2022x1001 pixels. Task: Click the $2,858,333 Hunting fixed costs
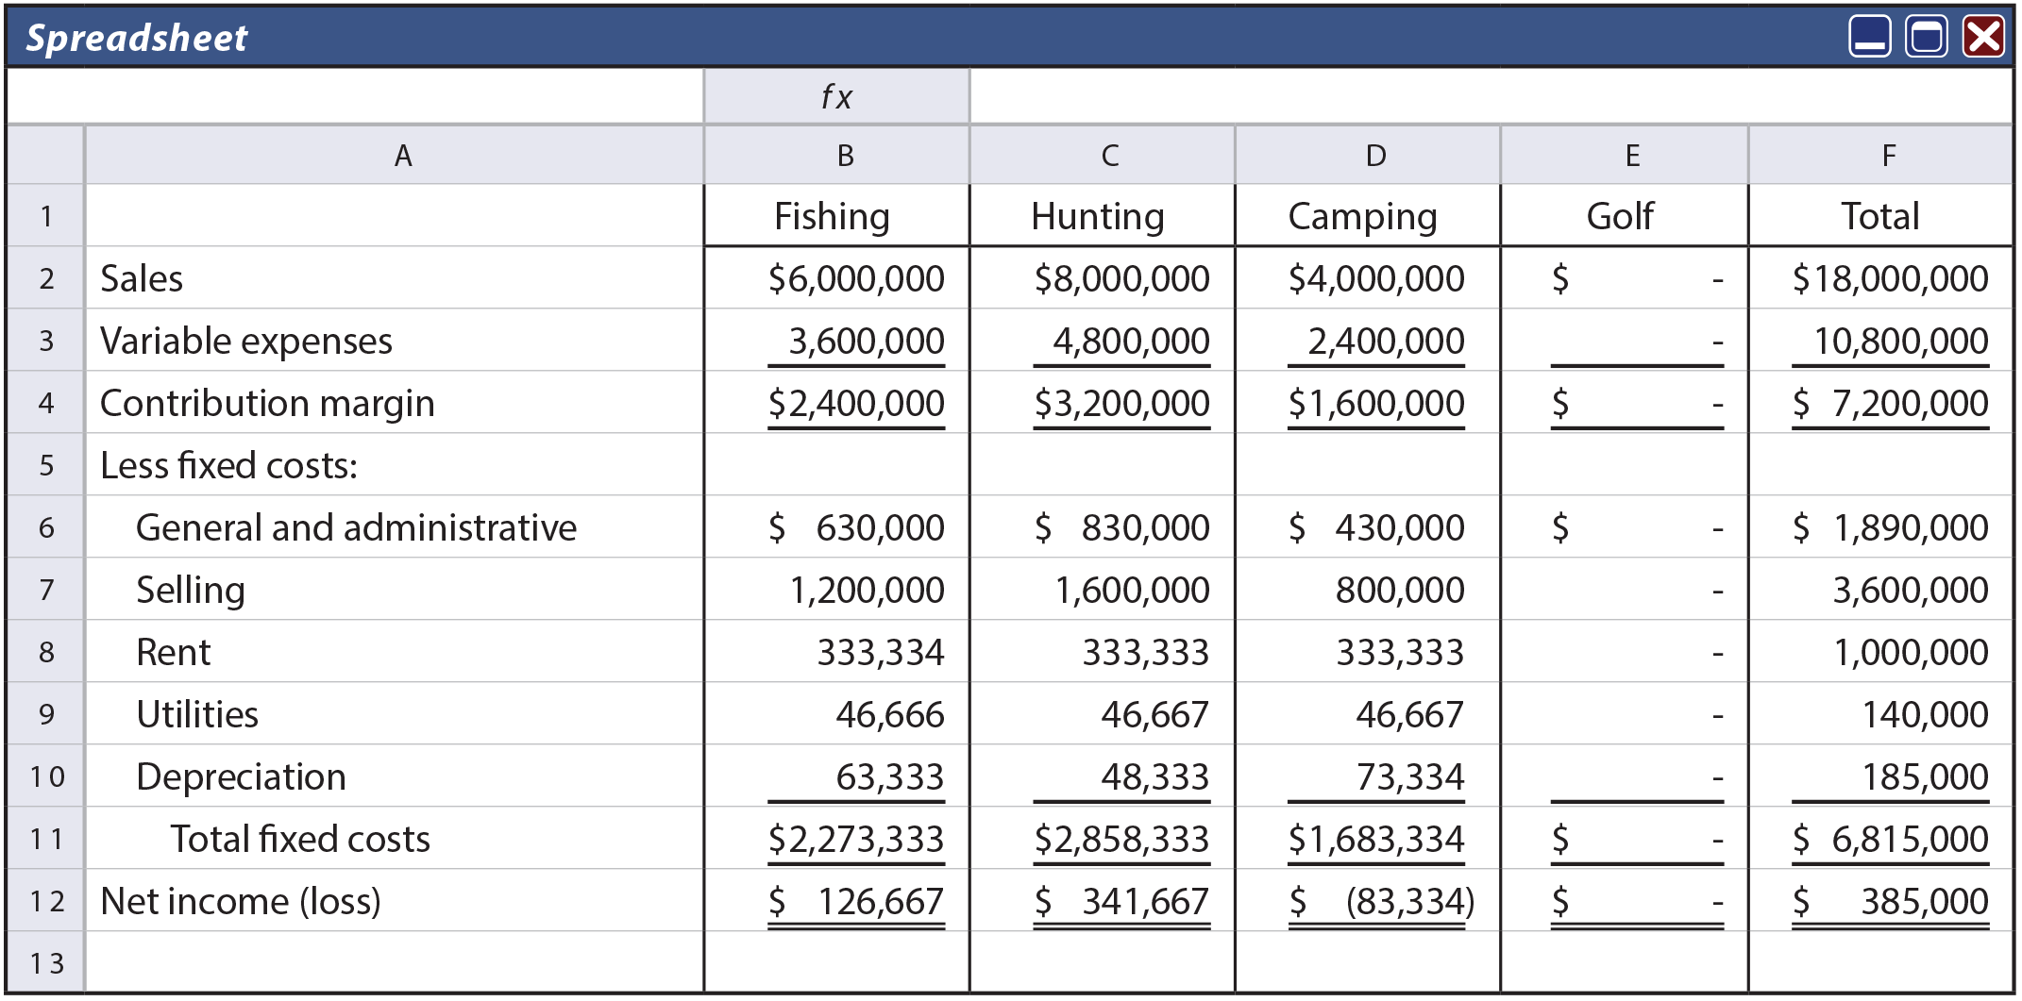(1103, 839)
